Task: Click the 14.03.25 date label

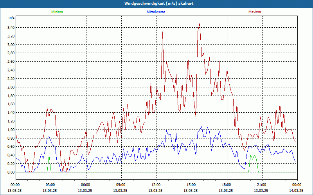Action: click(296, 190)
